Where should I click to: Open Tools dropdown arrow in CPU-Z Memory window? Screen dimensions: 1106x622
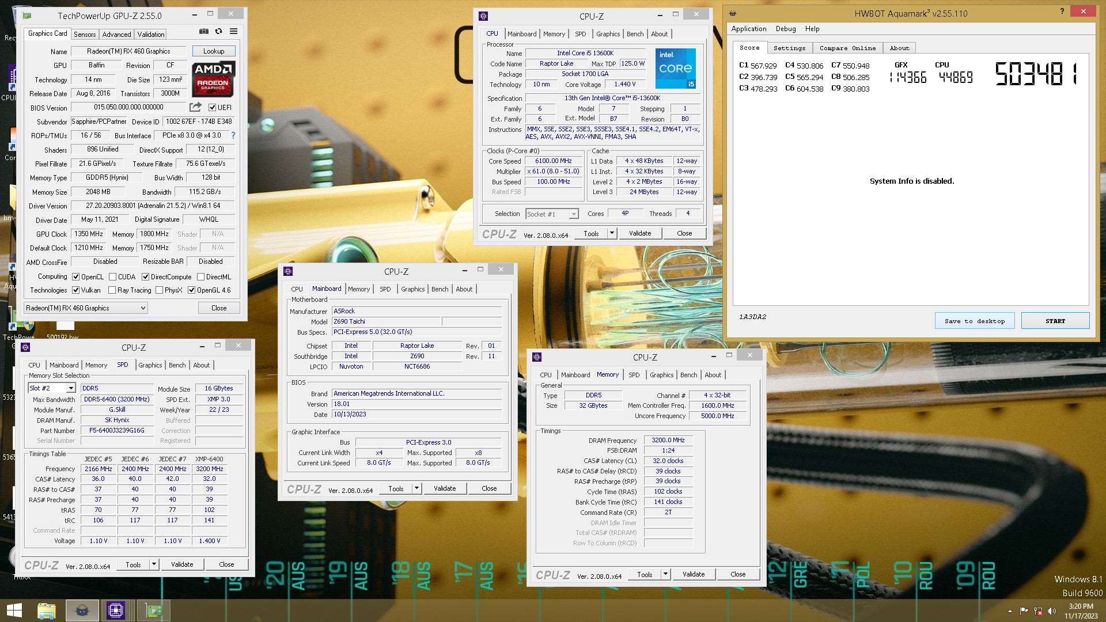click(x=666, y=574)
